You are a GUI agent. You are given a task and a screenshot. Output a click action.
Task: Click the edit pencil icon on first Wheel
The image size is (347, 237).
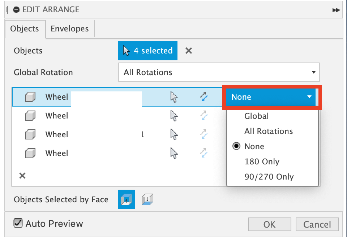point(203,96)
